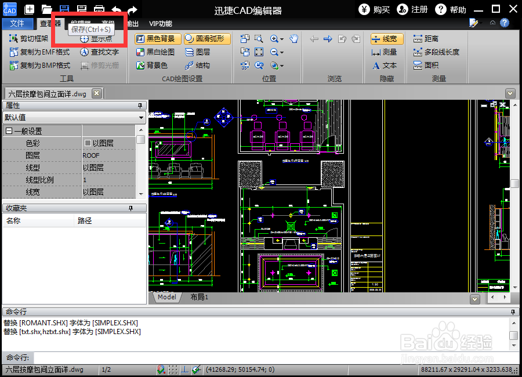Toggle ortho mode icon in status bar
Viewport: 522px width, 377px height.
click(184, 369)
